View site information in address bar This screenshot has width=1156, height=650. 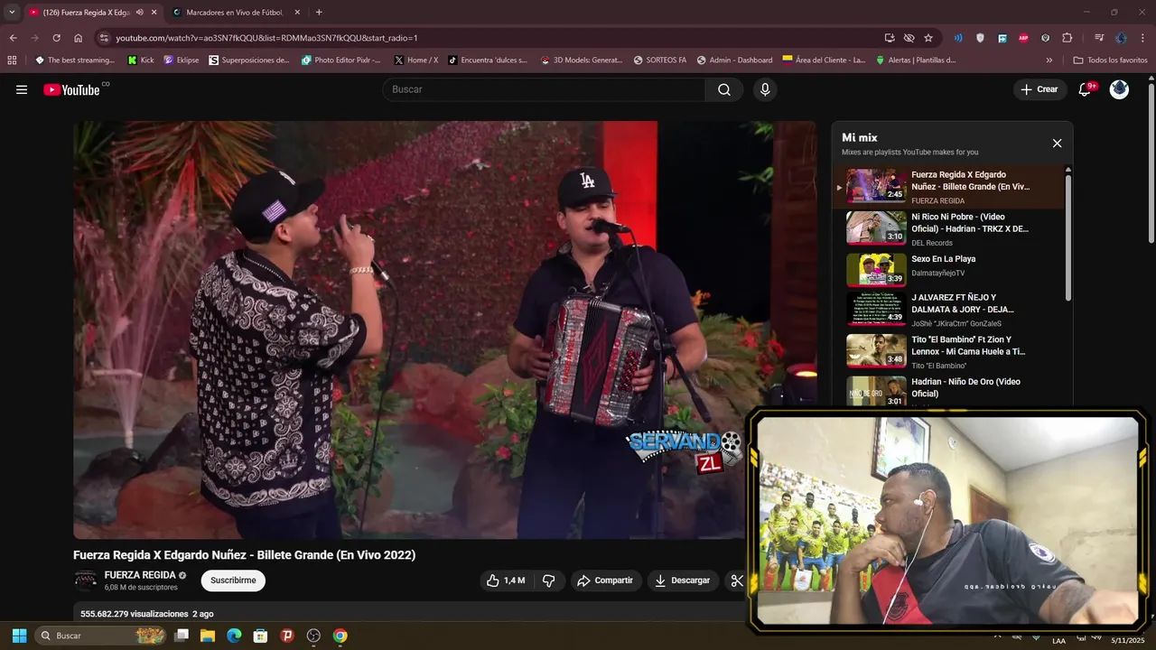(104, 38)
